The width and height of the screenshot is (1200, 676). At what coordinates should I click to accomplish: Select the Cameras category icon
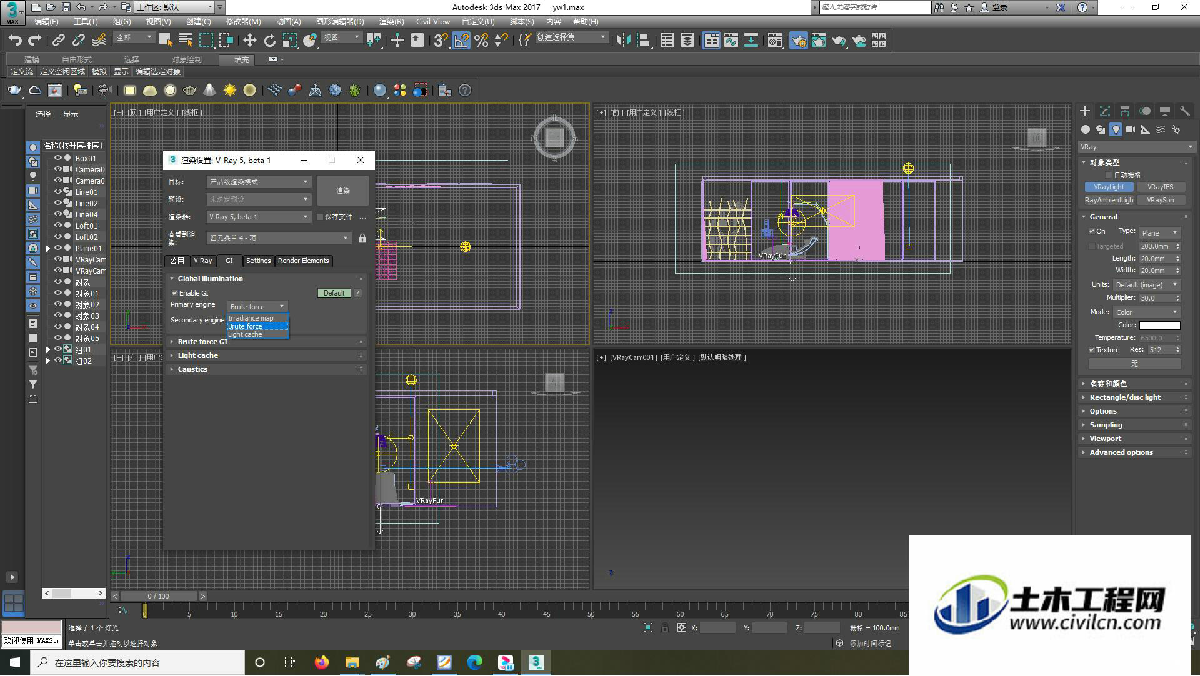pos(1131,129)
